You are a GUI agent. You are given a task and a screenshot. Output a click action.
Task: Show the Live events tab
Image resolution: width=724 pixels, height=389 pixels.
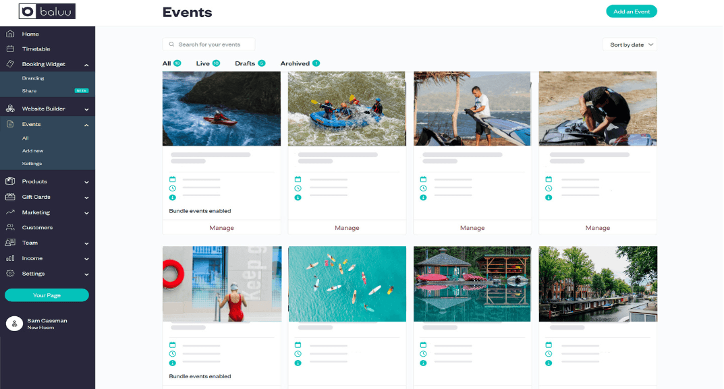[203, 63]
